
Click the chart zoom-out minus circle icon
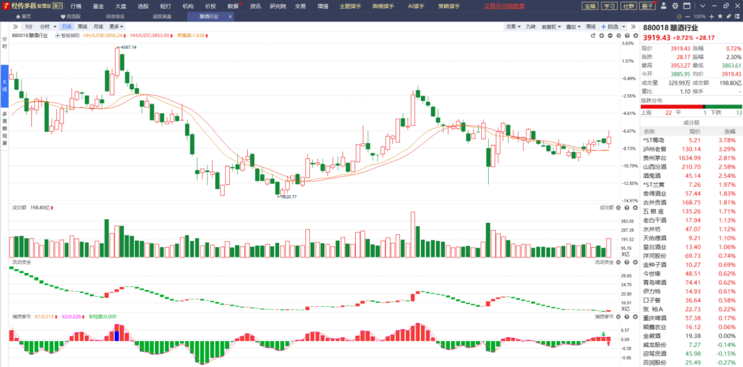[x=610, y=36]
